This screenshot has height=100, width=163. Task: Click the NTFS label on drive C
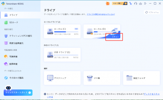coord(76,34)
